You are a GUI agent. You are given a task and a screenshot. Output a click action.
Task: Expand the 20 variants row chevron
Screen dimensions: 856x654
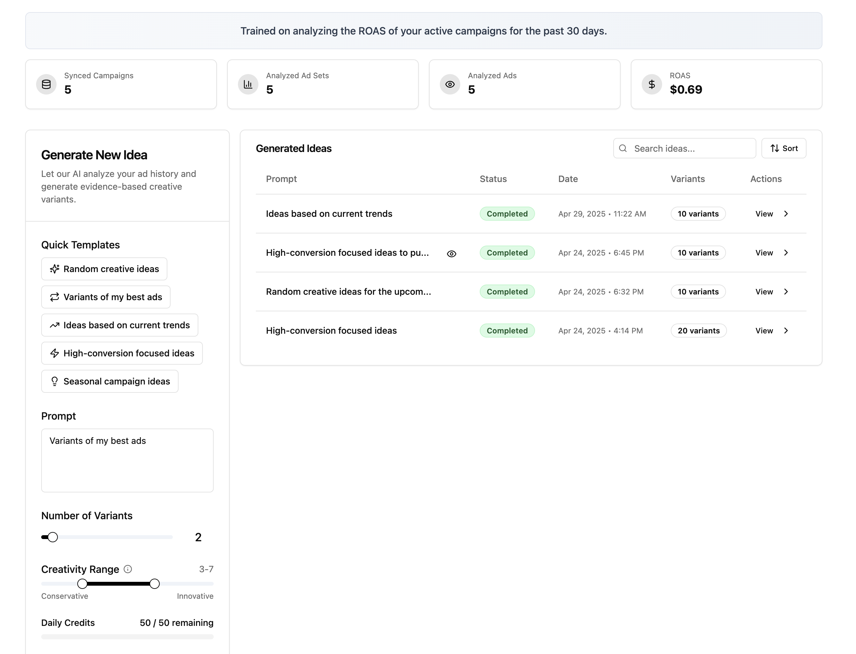coord(786,331)
